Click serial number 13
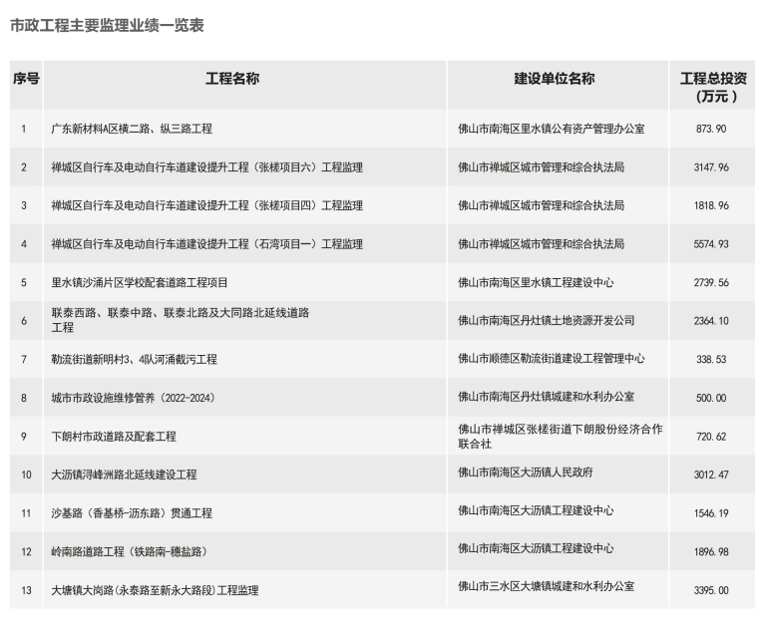 pos(26,590)
